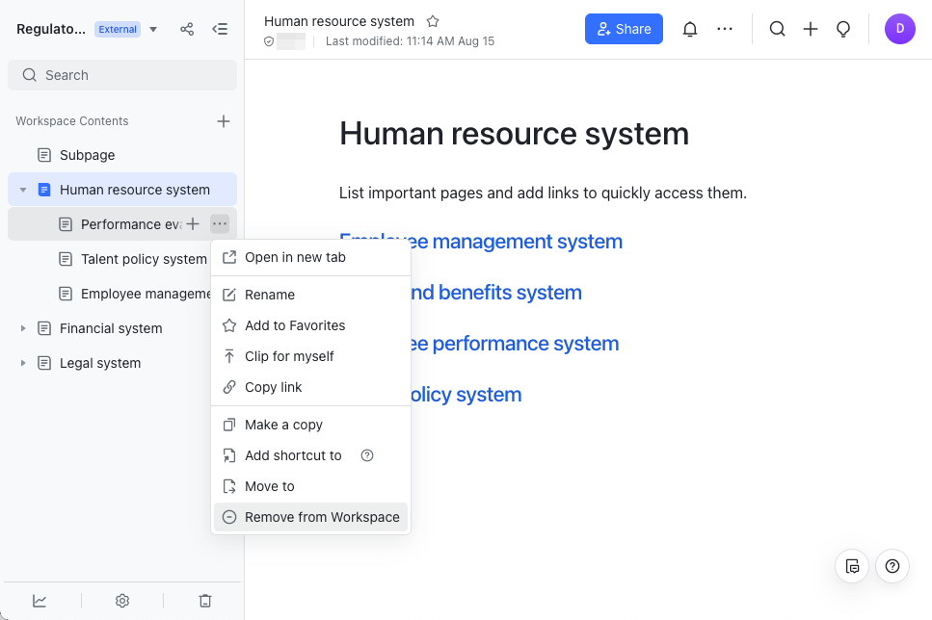
Task: Click the External badge label
Action: (x=117, y=29)
